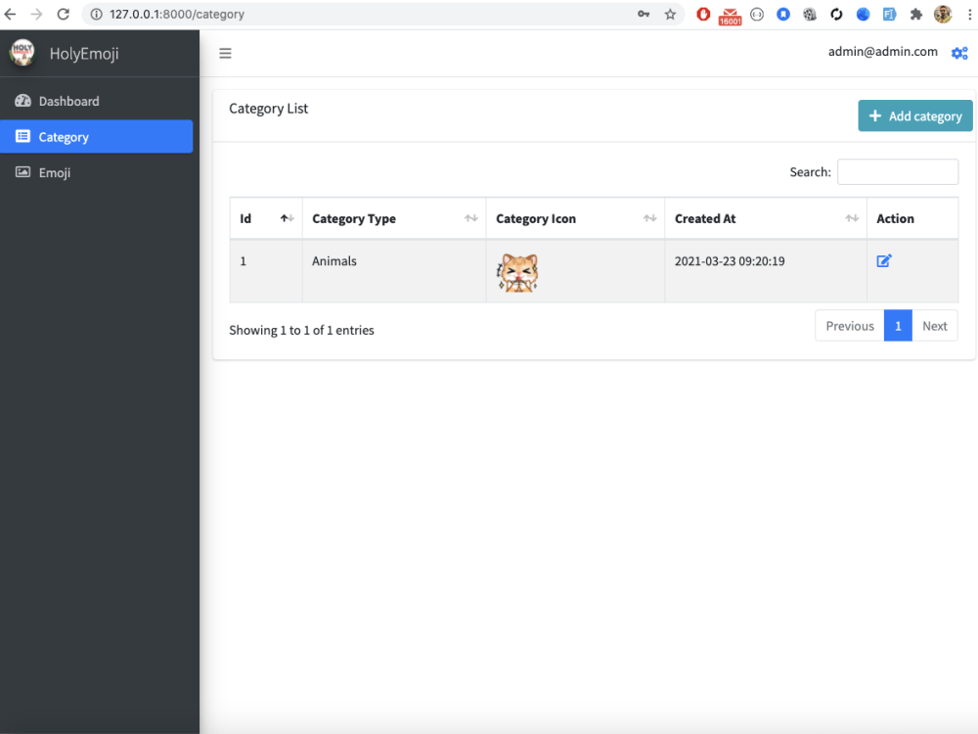The width and height of the screenshot is (978, 734).
Task: Switch to the Emoji section
Action: [55, 172]
